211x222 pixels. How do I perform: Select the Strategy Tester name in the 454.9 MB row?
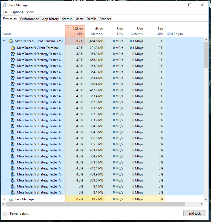point(40,174)
